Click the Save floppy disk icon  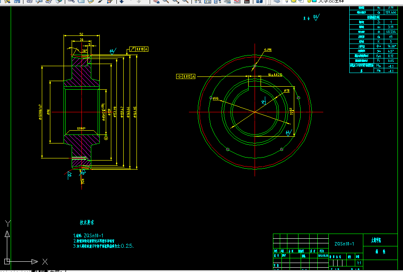pyautogui.click(x=17, y=1)
